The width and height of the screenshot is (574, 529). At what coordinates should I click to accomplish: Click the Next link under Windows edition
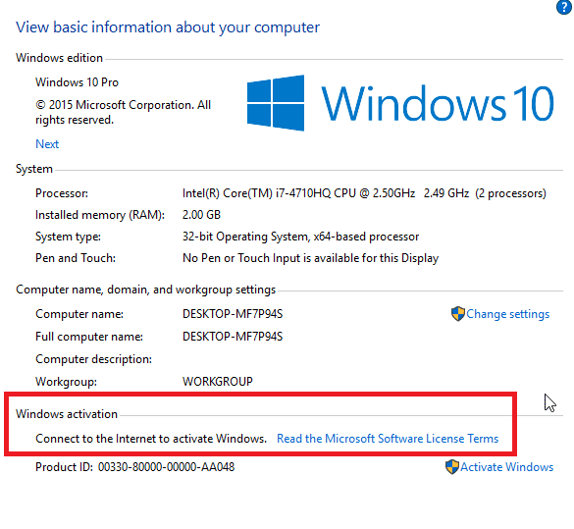(x=47, y=144)
